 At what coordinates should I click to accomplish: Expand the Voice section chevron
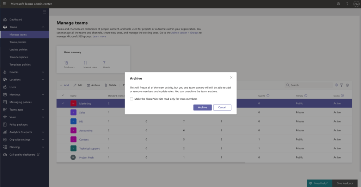click(43, 117)
